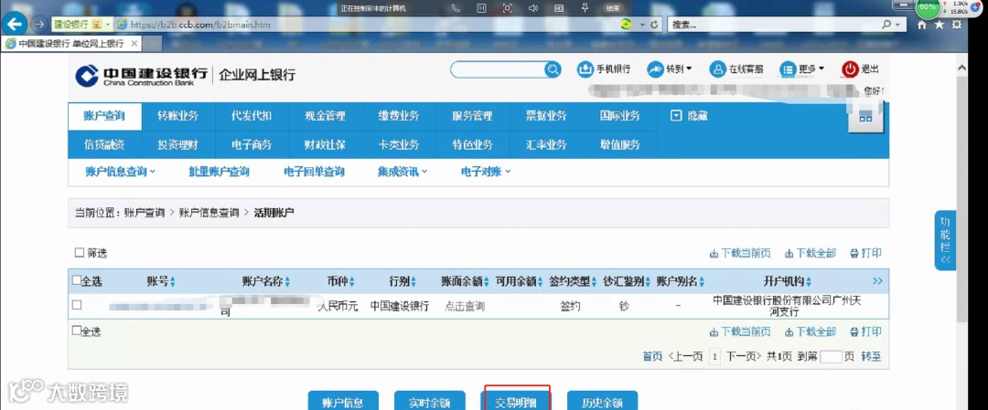Expand the 集成资讯 submenu
This screenshot has width=988, height=410.
pos(403,171)
